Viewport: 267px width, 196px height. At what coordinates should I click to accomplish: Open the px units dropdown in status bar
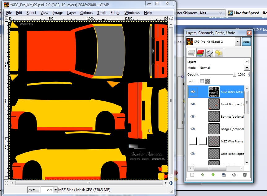tap(33, 190)
